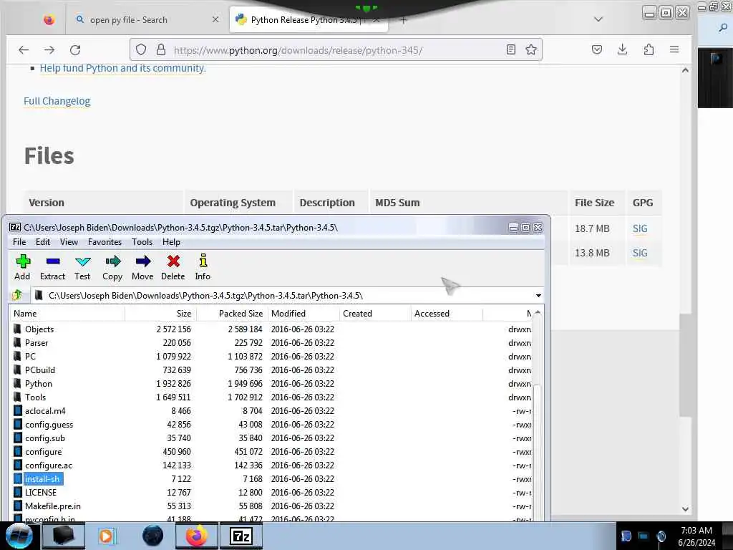Click the 7-Zip taskbar button
This screenshot has width=733, height=550.
pos(241,536)
